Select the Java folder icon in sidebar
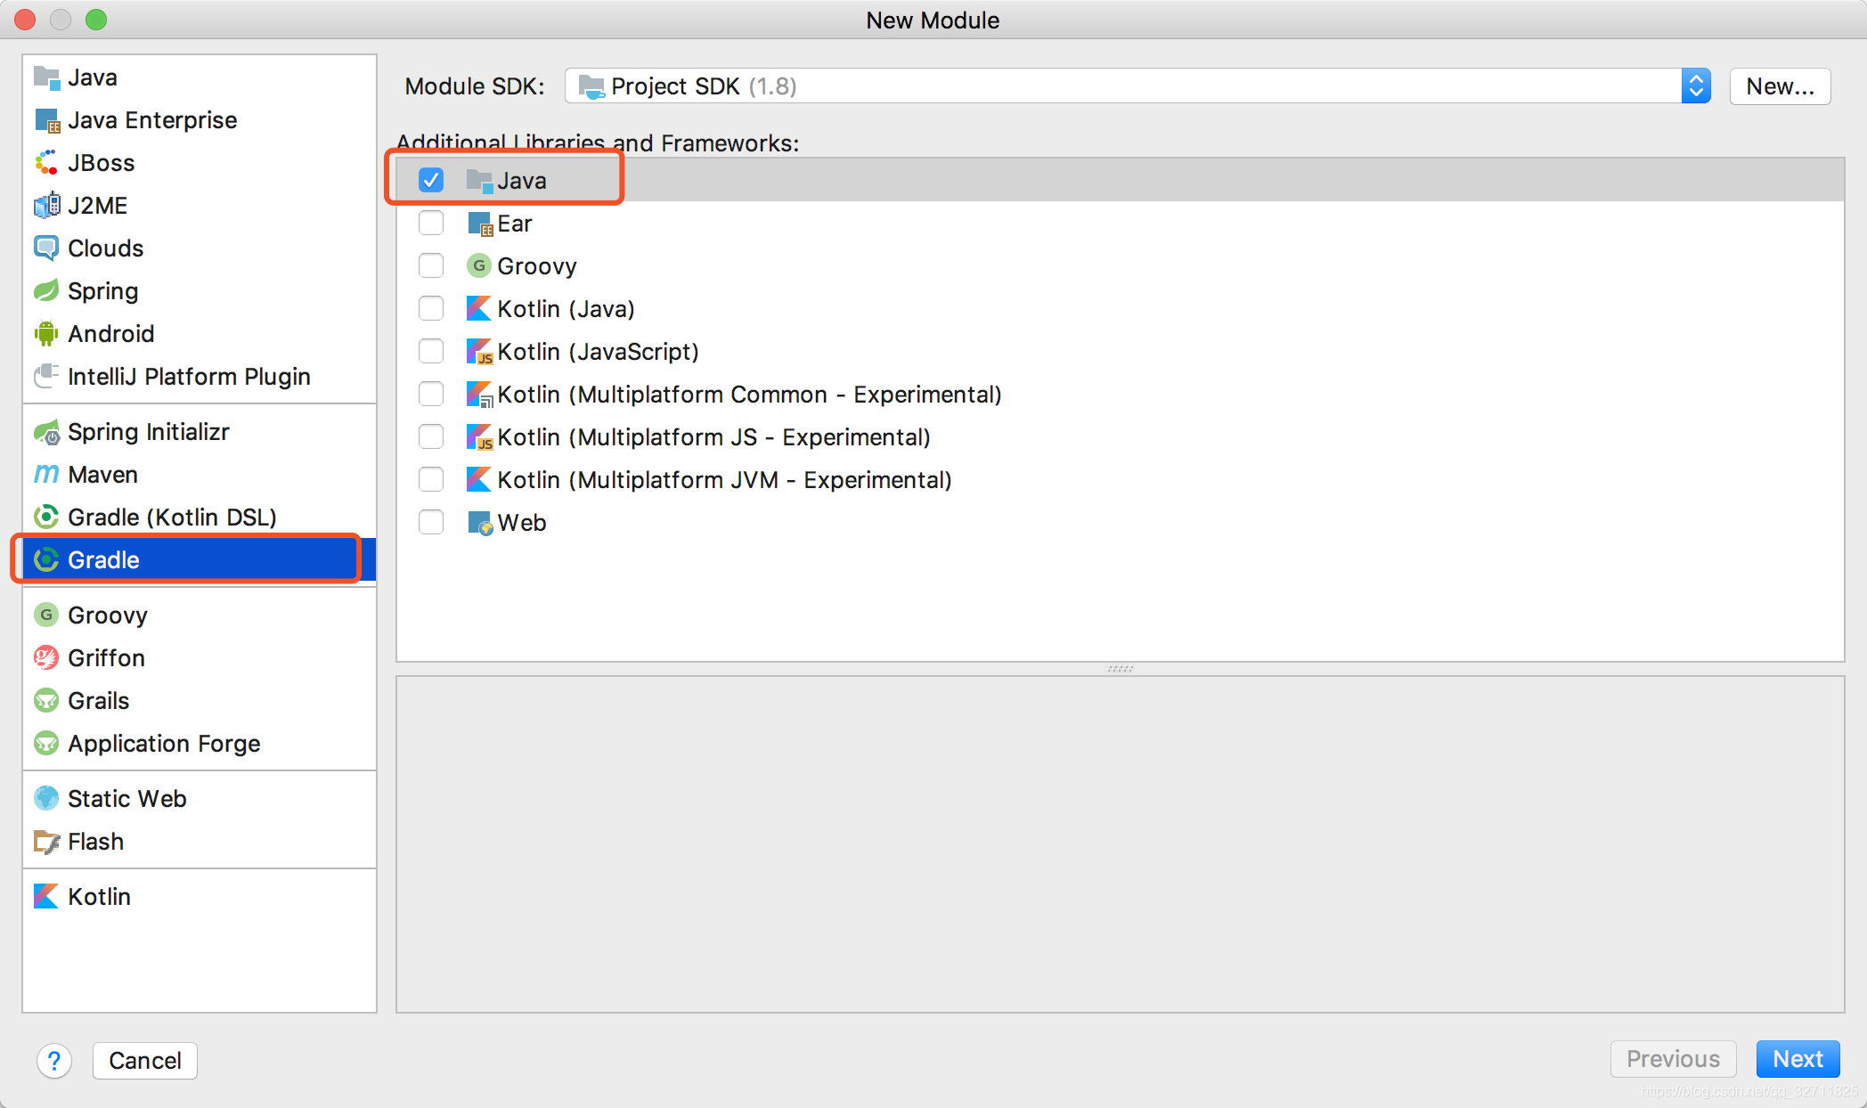 point(46,77)
